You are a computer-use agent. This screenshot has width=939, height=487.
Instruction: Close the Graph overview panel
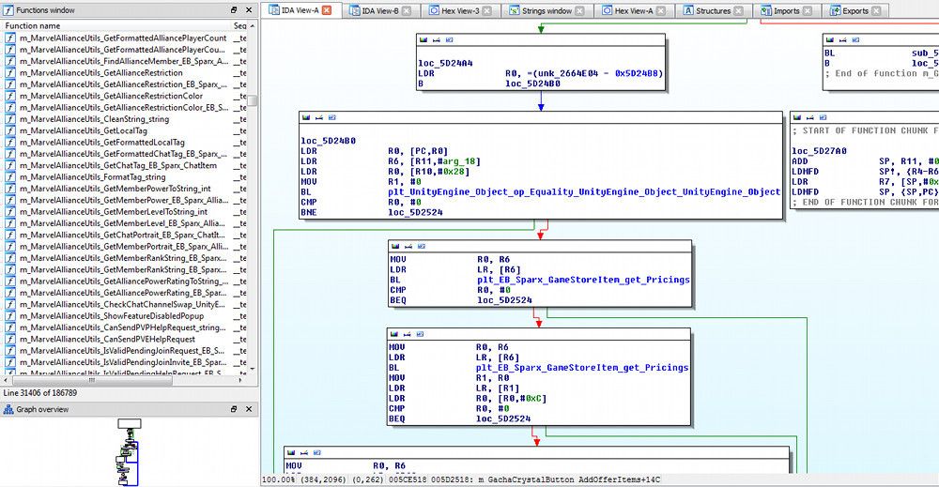(248, 410)
